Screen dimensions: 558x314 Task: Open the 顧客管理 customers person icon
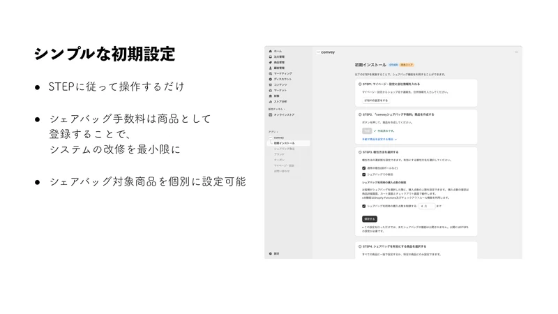tap(271, 68)
